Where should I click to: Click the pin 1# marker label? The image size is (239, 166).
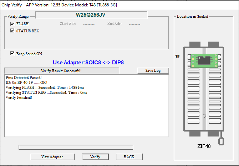(x=177, y=57)
